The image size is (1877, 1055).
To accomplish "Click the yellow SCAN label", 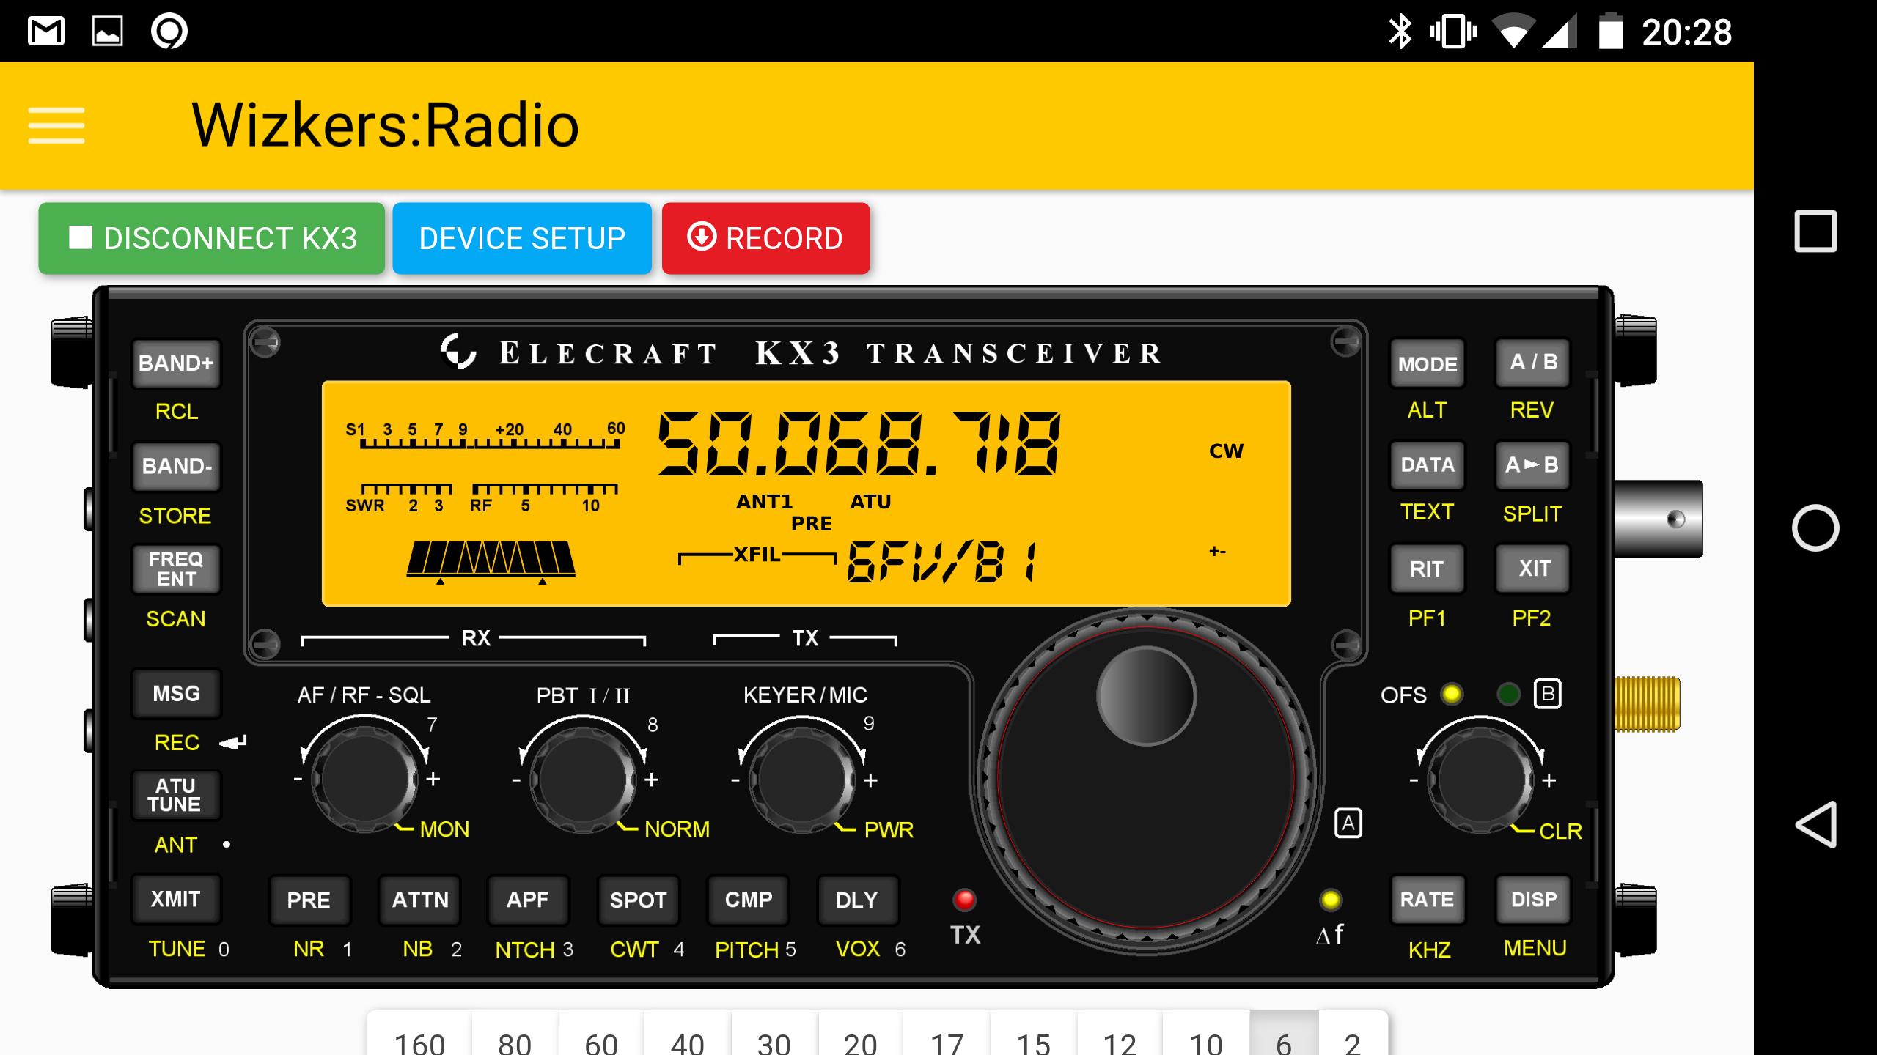I will [x=175, y=619].
